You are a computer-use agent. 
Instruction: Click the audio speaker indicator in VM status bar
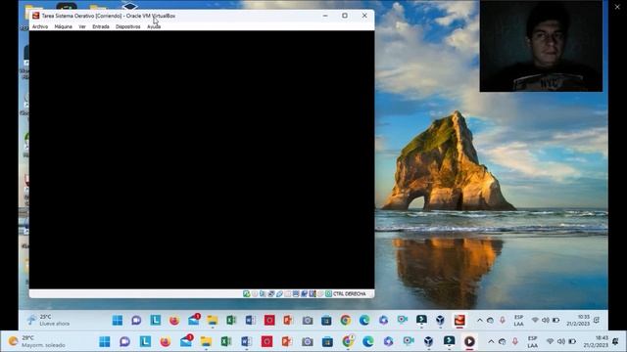[x=263, y=293]
